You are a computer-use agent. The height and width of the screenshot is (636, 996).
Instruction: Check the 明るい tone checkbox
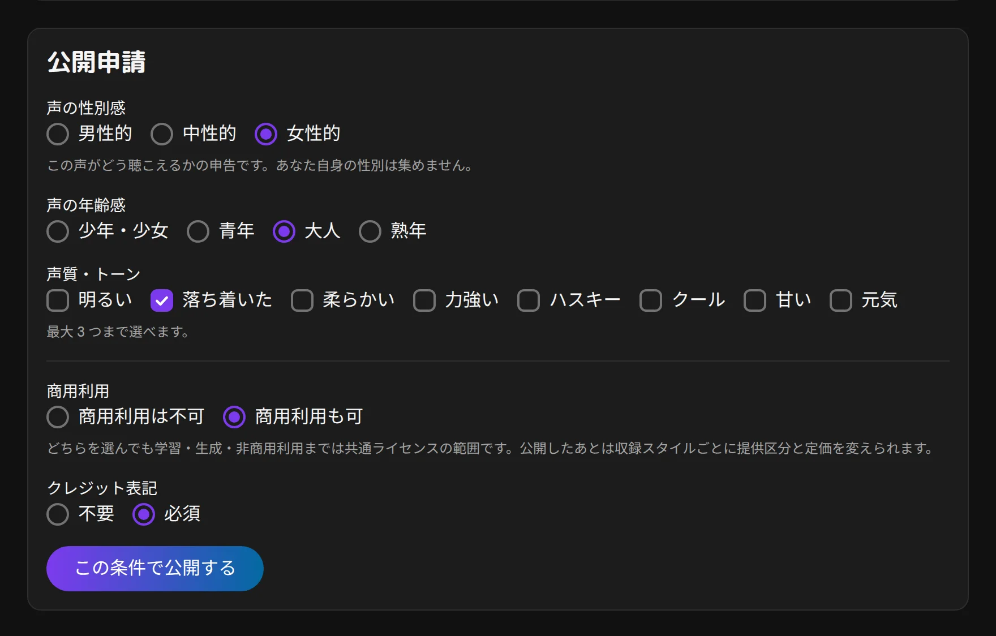tap(58, 300)
